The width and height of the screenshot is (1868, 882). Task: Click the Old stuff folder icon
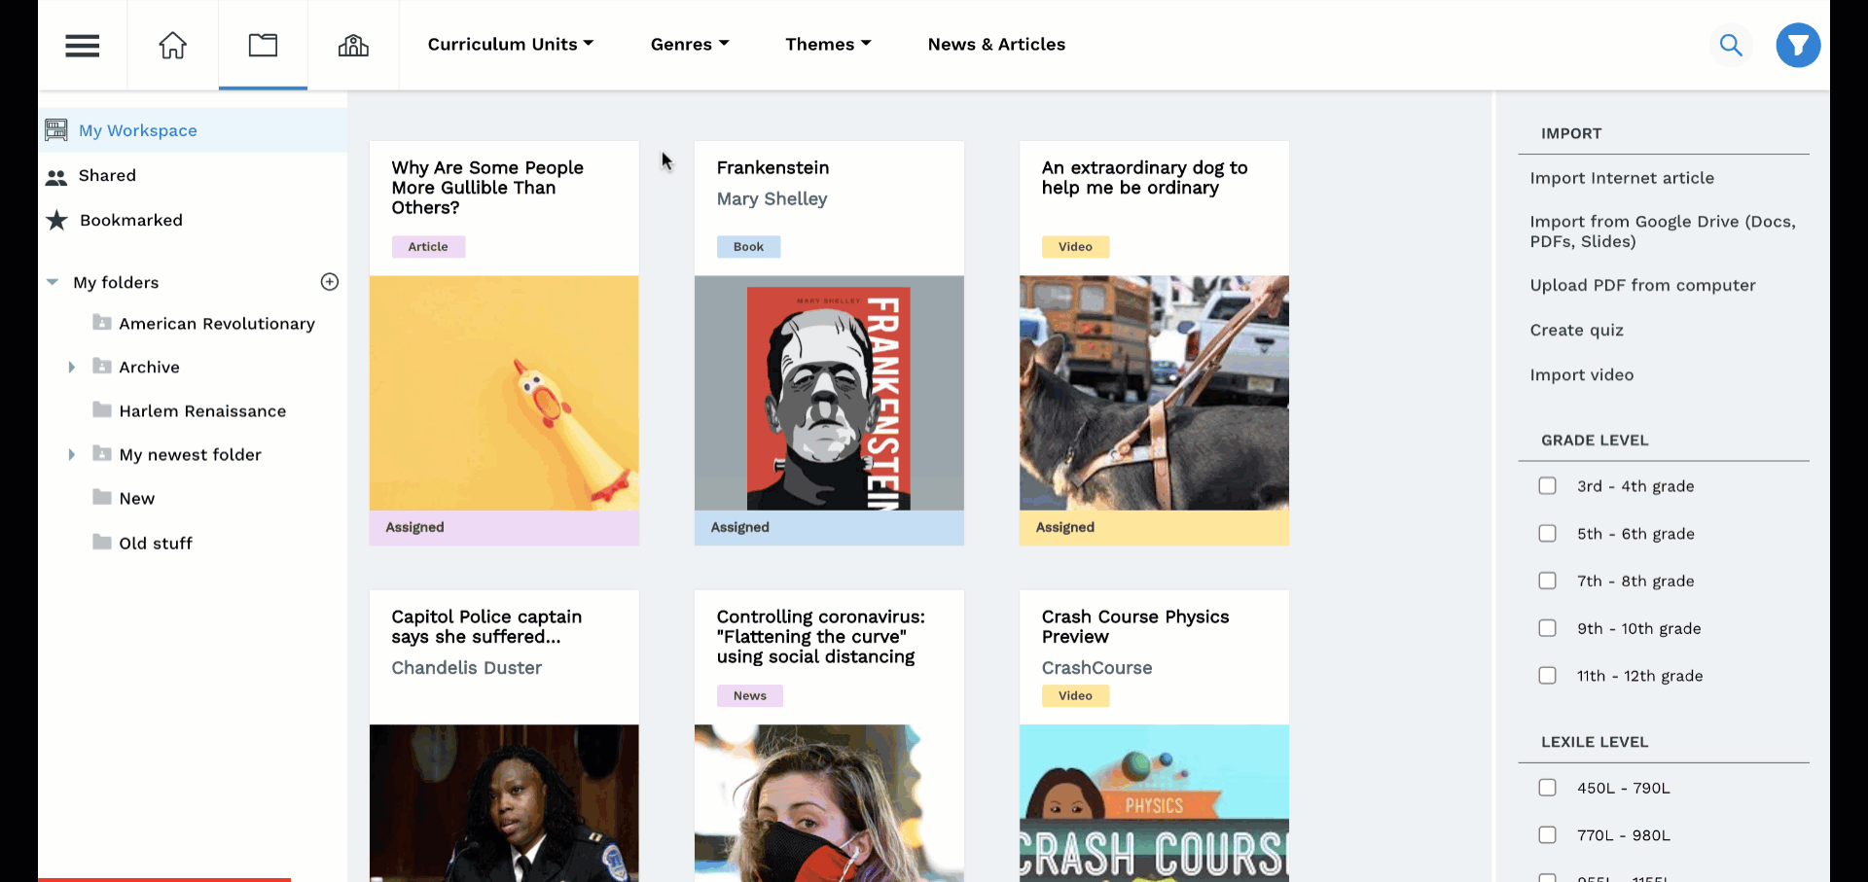coord(102,542)
